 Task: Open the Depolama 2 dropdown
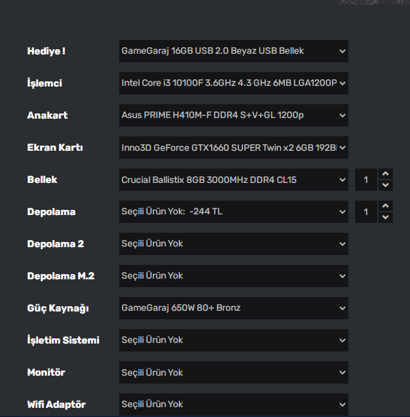(233, 244)
